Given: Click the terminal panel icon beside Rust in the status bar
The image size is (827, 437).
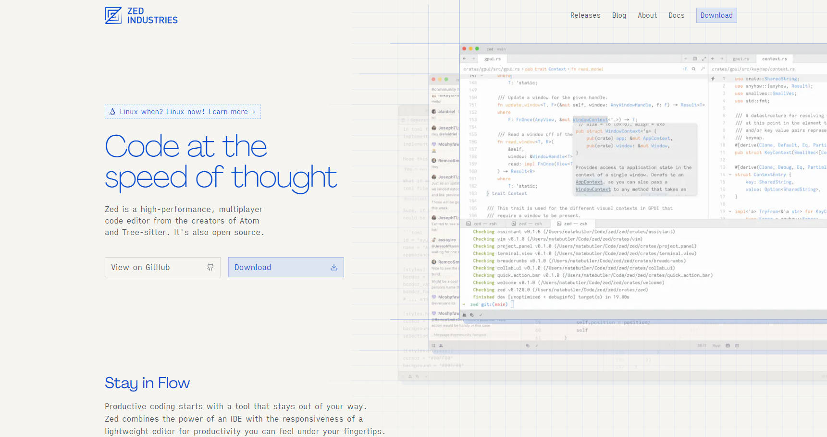Looking at the screenshot, I should pyautogui.click(x=728, y=345).
